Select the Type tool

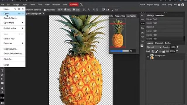pos(2,71)
